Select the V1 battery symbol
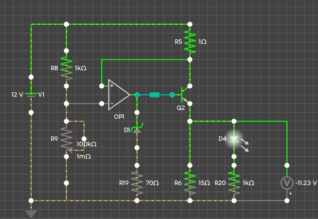 pos(31,94)
